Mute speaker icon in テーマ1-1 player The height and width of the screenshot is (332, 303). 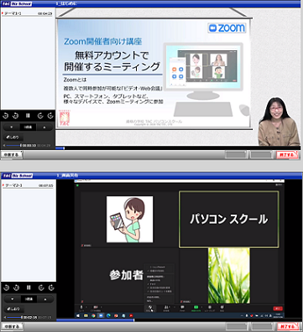(x=4, y=146)
